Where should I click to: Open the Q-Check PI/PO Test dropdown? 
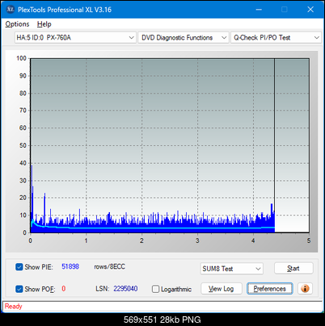tap(276, 38)
